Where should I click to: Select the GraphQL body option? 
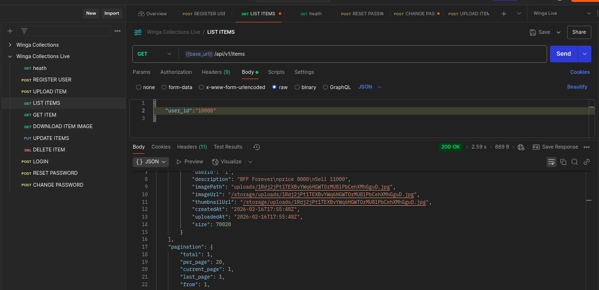tap(324, 87)
